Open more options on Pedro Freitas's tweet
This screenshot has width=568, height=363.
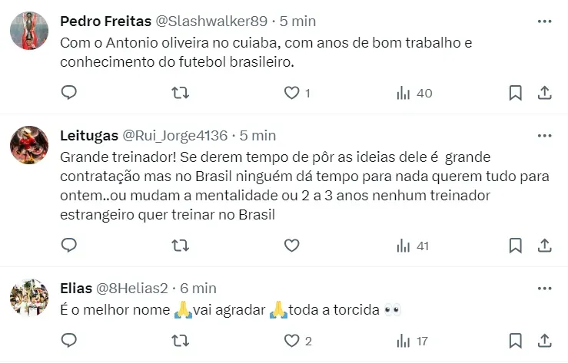544,21
